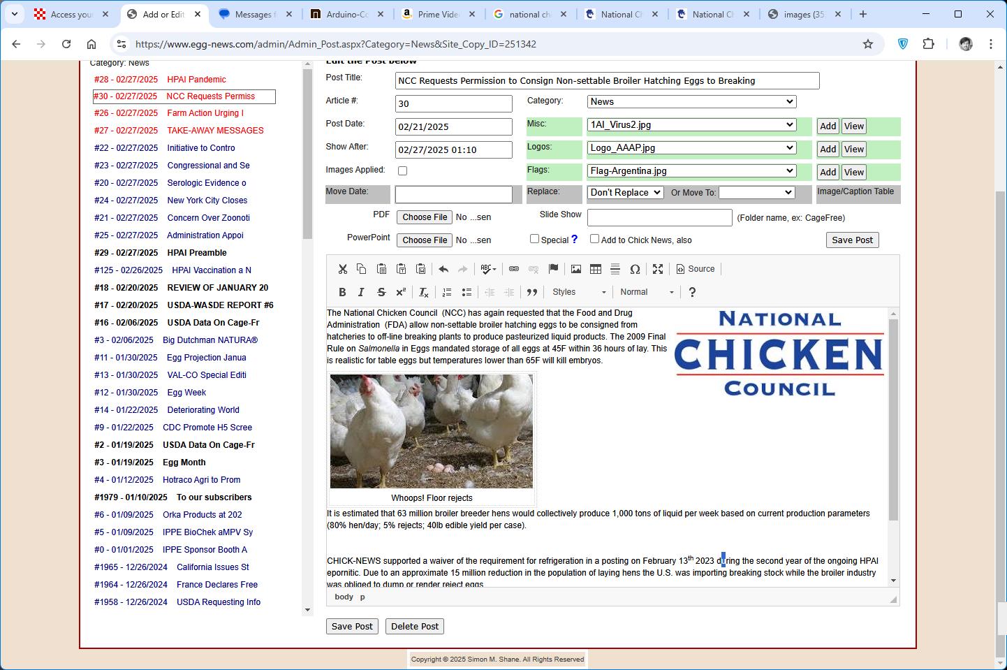Click the Redo arrow in editor

click(x=463, y=269)
